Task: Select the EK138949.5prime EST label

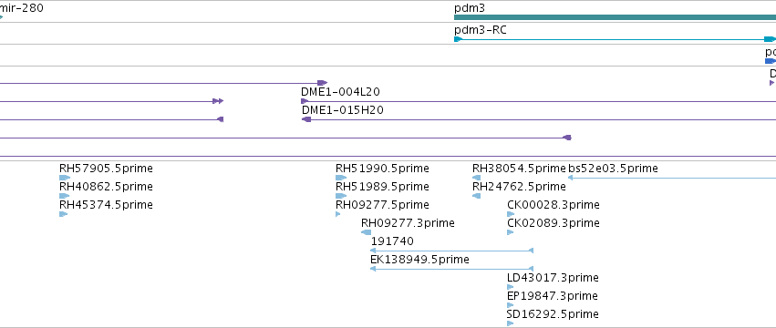Action: [419, 260]
